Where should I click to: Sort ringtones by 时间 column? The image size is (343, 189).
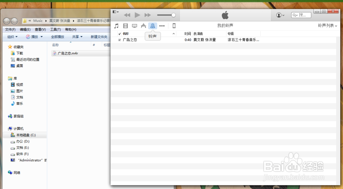tap(188, 34)
